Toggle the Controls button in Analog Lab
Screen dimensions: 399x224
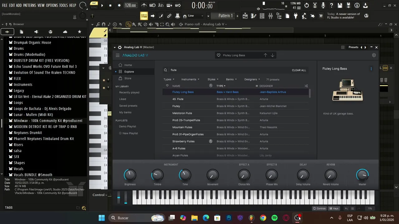pyautogui.click(x=320, y=208)
